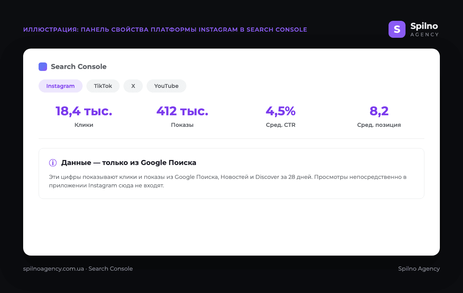Screen dimensions: 463x293
Task: Click the "Search Console" panel title
Action: tap(79, 67)
